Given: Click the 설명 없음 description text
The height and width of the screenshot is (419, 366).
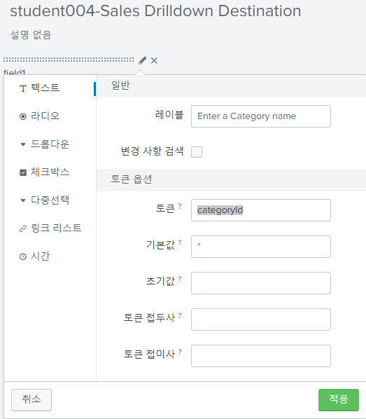Looking at the screenshot, I should pyautogui.click(x=31, y=35).
